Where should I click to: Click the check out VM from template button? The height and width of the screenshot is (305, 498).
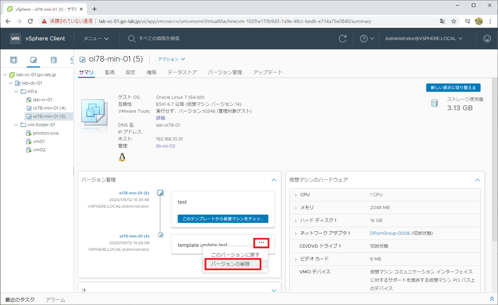click(x=223, y=219)
